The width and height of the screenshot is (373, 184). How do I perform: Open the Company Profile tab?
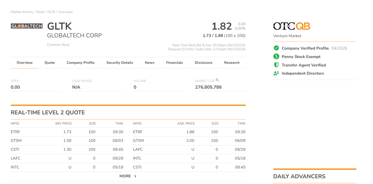(80, 63)
